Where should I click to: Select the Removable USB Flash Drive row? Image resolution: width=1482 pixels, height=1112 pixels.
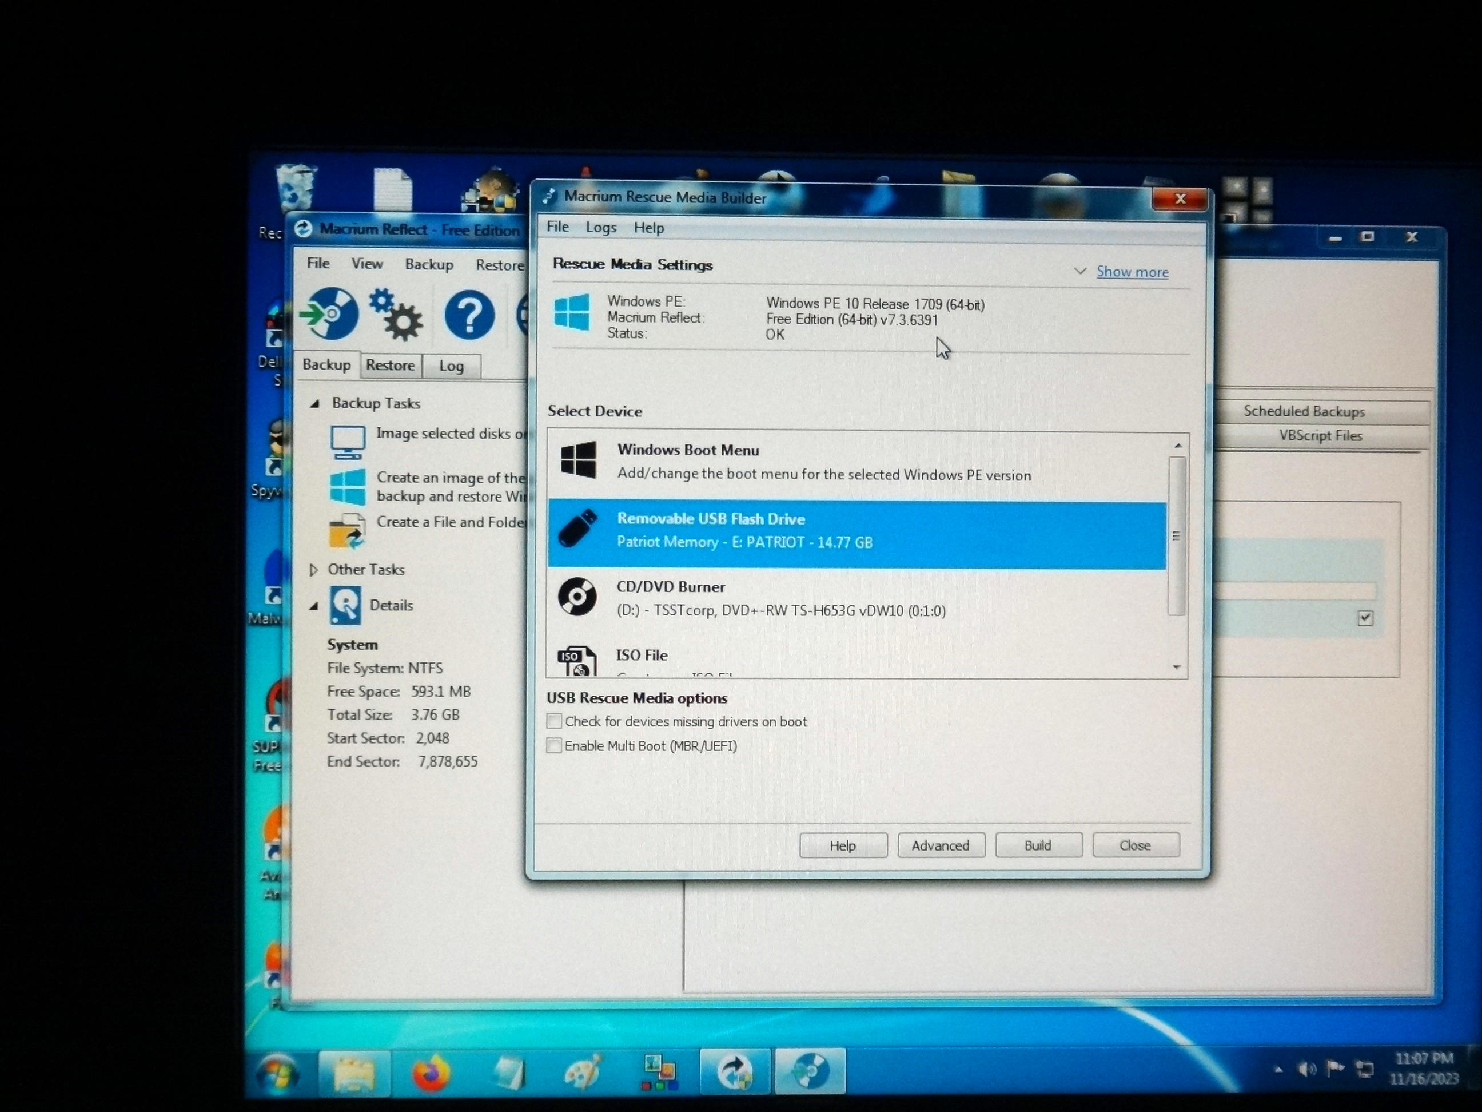857,535
